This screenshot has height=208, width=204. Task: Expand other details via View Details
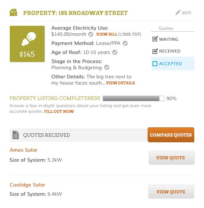[x=120, y=83]
